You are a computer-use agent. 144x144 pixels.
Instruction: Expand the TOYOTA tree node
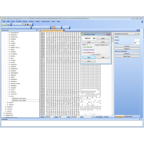coord(9,94)
